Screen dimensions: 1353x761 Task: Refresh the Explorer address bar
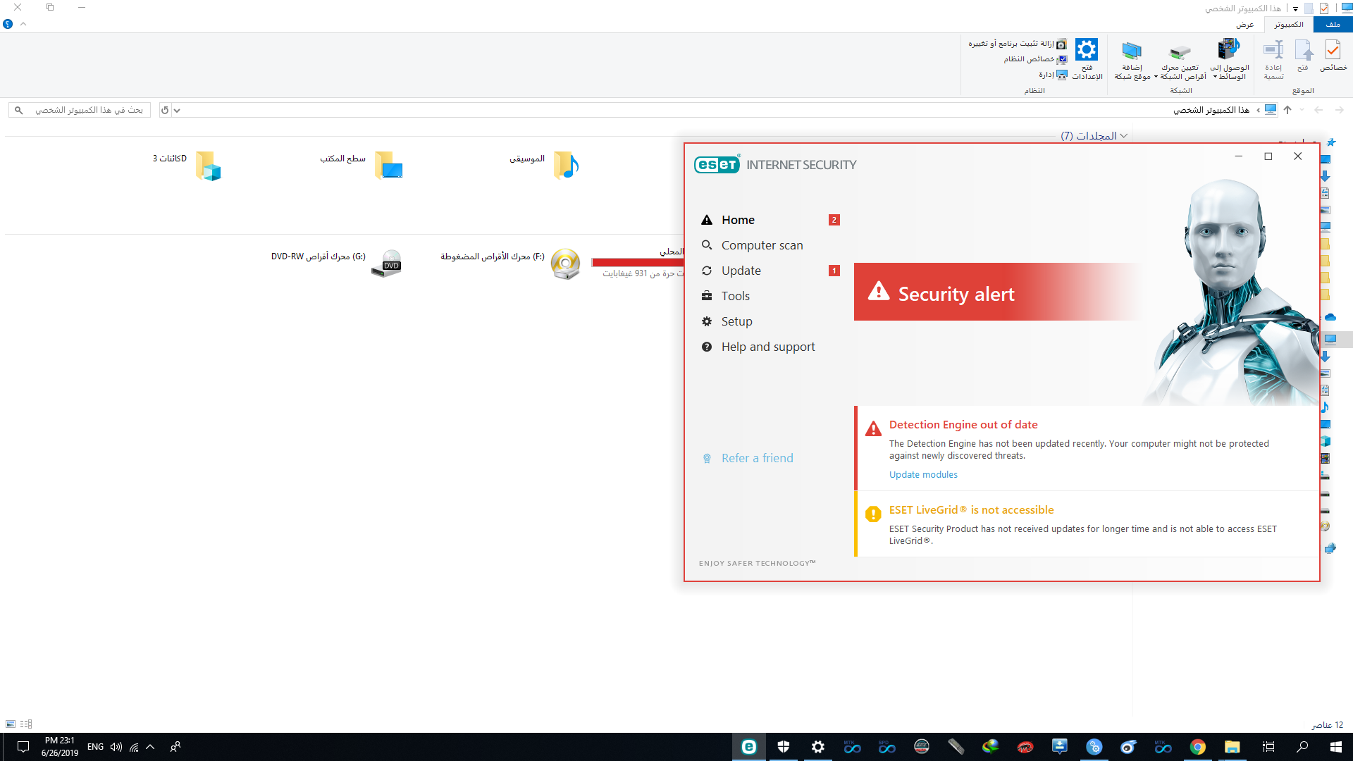click(x=165, y=110)
